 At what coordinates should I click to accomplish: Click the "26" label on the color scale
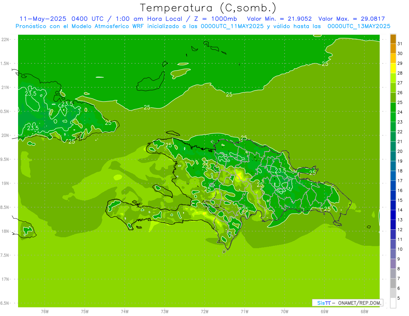click(400, 92)
